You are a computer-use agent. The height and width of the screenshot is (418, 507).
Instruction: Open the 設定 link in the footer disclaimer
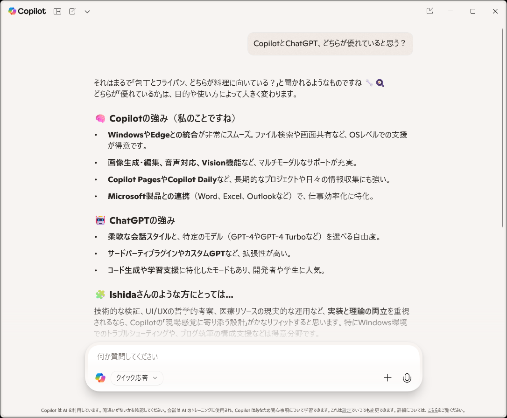click(345, 411)
